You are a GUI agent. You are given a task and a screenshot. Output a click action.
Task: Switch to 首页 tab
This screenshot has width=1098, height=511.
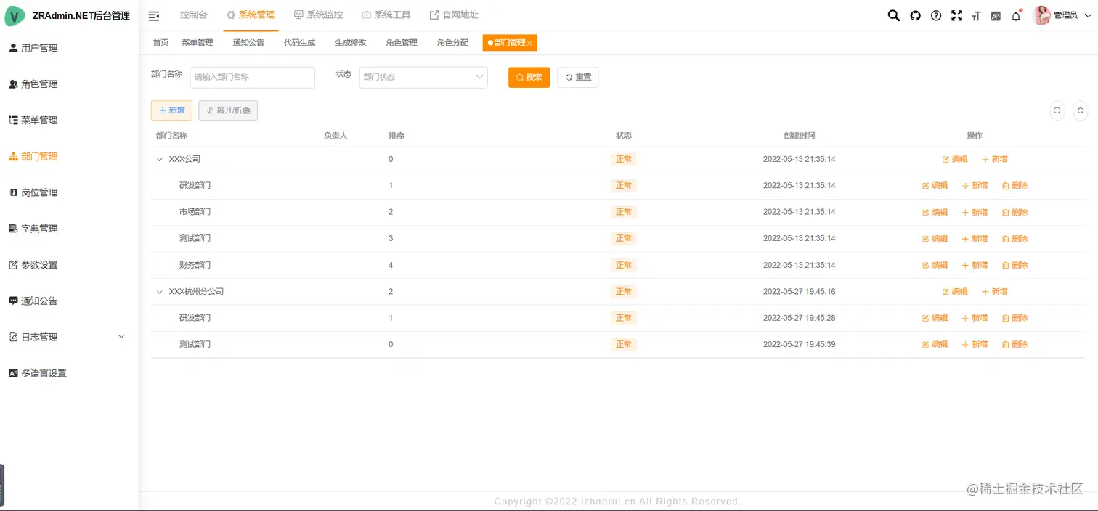click(x=160, y=43)
